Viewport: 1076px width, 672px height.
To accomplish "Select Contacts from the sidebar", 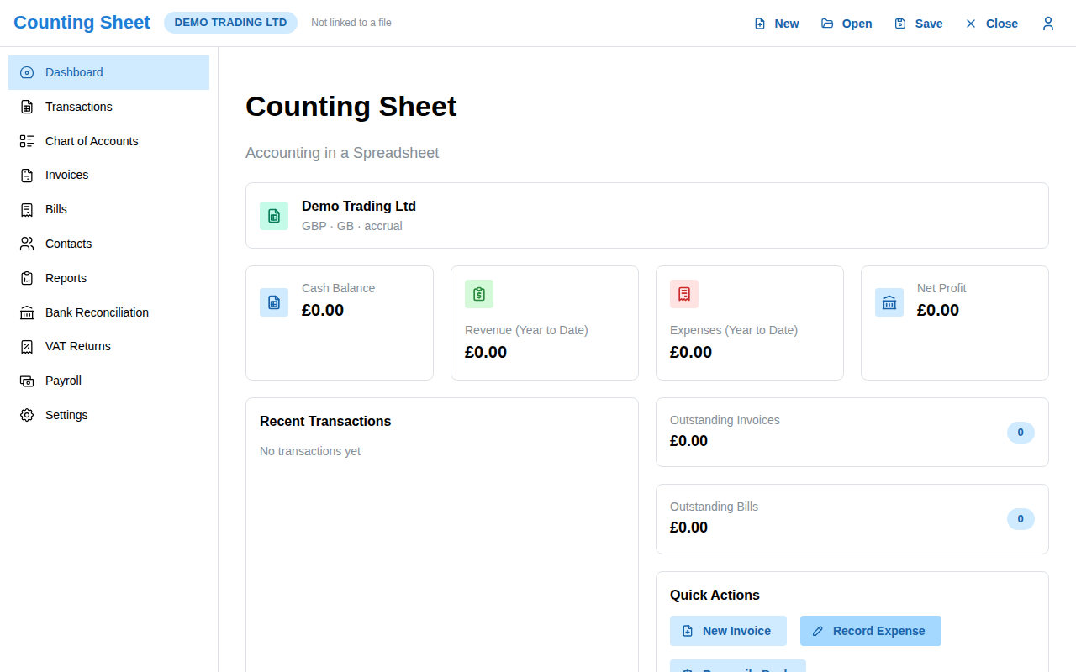I will point(108,244).
